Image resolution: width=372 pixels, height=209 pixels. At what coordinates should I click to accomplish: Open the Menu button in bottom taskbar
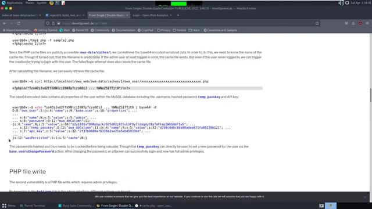9,206
